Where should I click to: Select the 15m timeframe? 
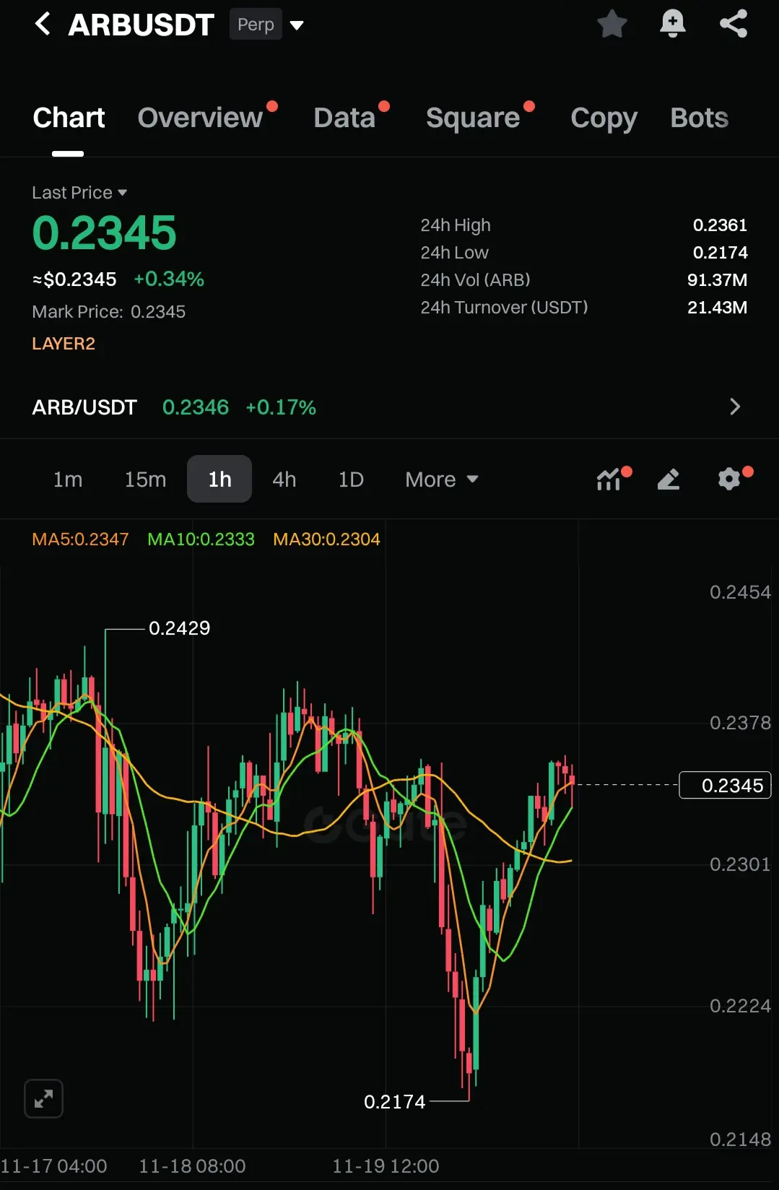coord(145,479)
